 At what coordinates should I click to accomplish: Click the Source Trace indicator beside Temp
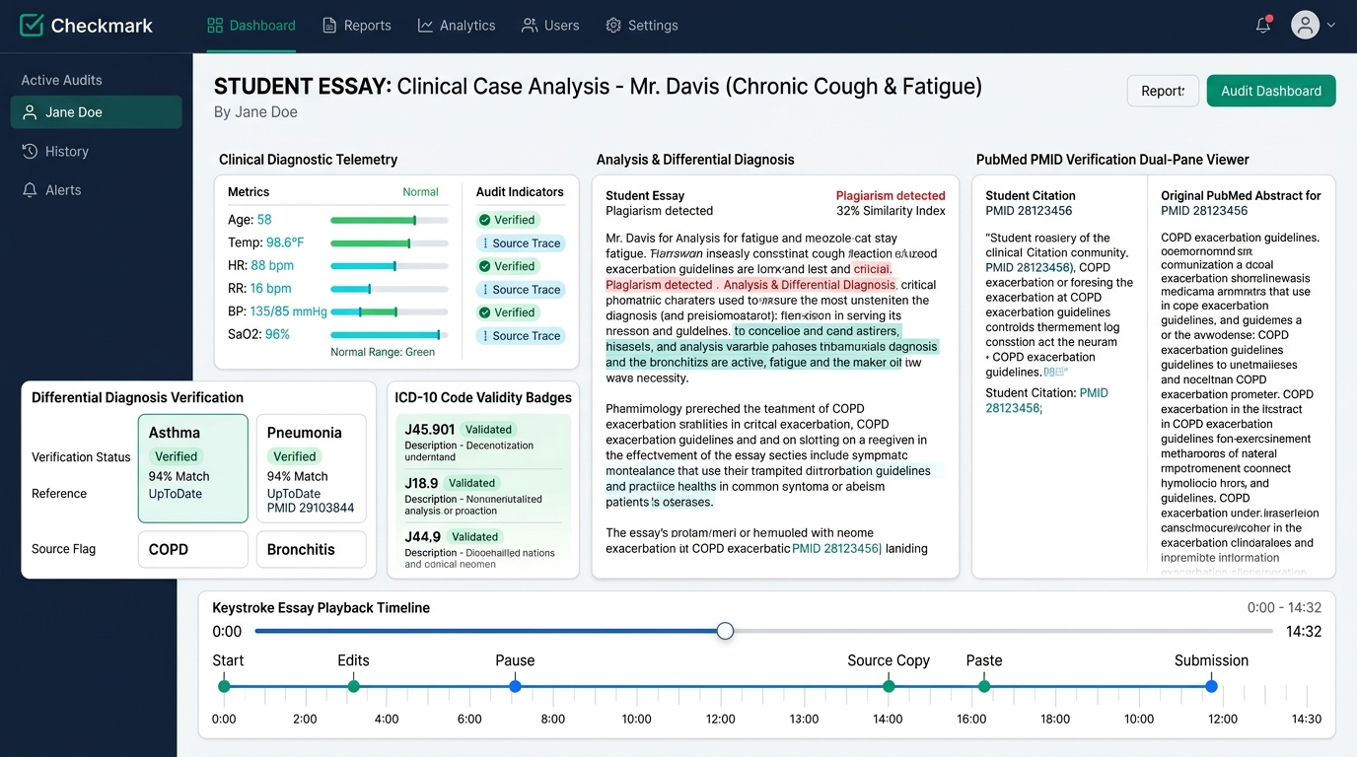(x=520, y=243)
